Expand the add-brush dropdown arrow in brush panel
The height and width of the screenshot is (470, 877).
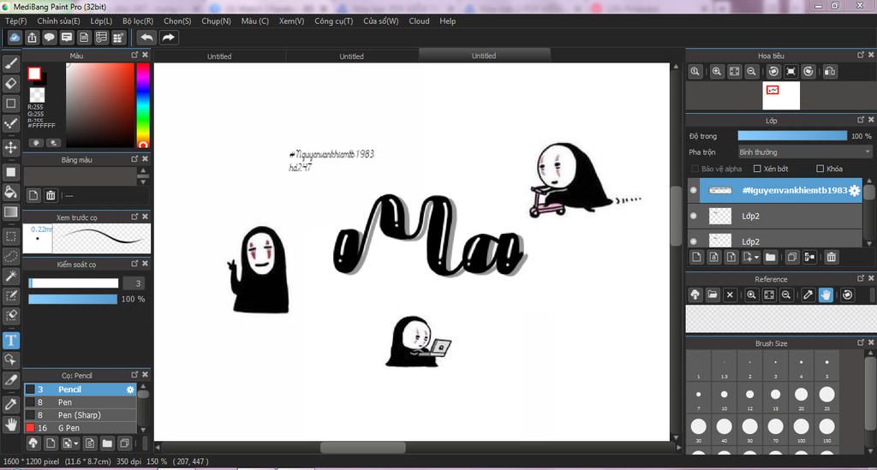76,443
